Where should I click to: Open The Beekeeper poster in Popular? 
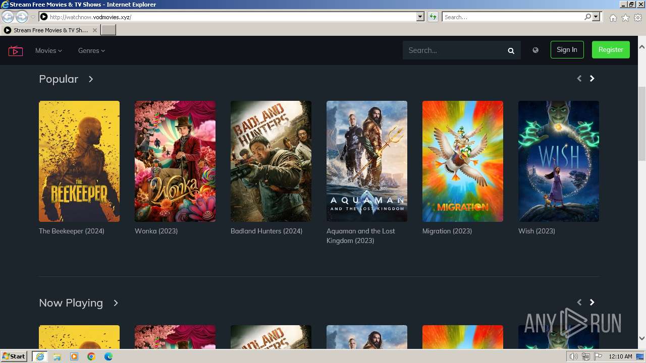tap(79, 161)
